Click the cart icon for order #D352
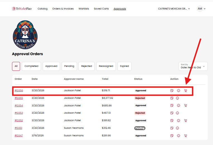 tap(186, 121)
